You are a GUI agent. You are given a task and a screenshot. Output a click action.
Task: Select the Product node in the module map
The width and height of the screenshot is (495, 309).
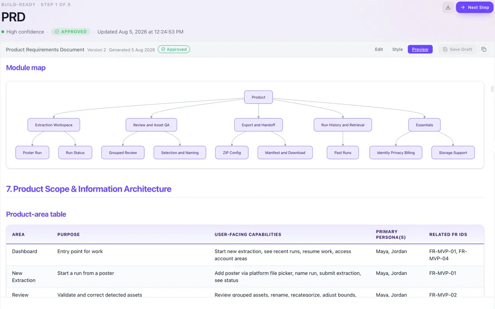(258, 97)
